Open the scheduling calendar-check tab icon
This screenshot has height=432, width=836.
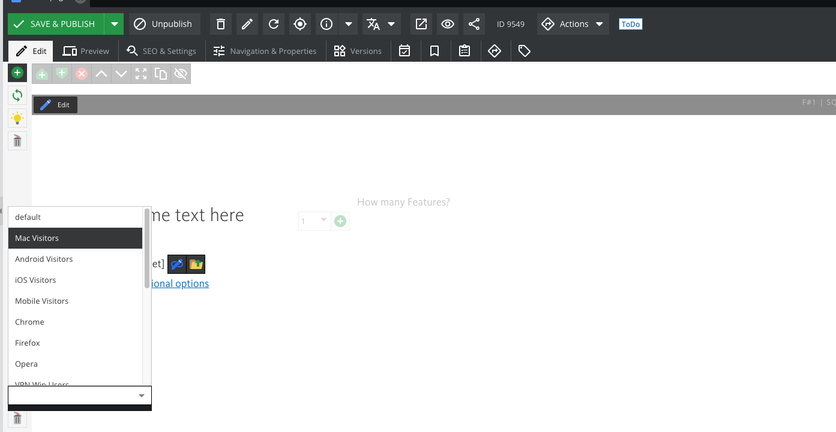(x=404, y=51)
